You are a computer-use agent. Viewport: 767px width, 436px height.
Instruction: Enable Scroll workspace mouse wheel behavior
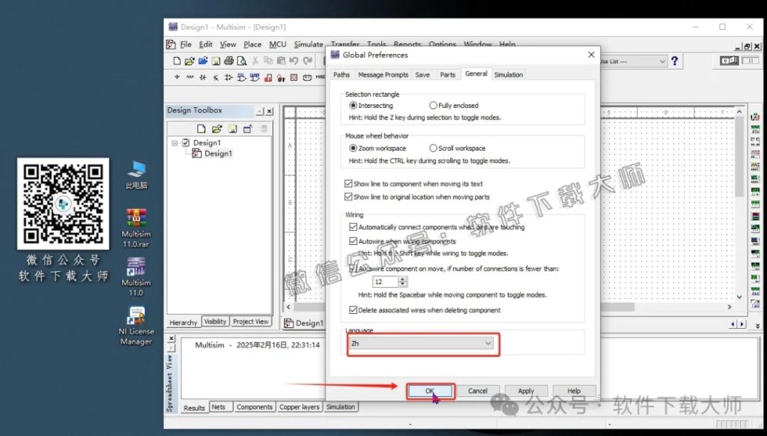pos(432,148)
